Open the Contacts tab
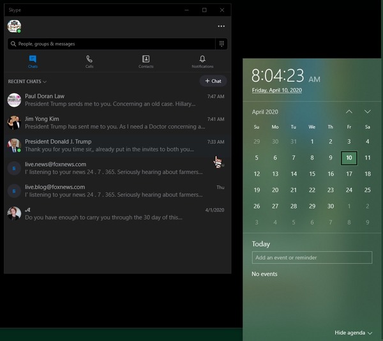This screenshot has width=383, height=341. [146, 62]
